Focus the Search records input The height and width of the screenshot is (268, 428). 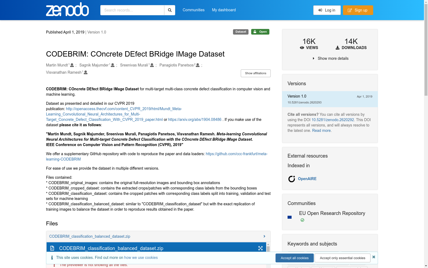(x=132, y=10)
